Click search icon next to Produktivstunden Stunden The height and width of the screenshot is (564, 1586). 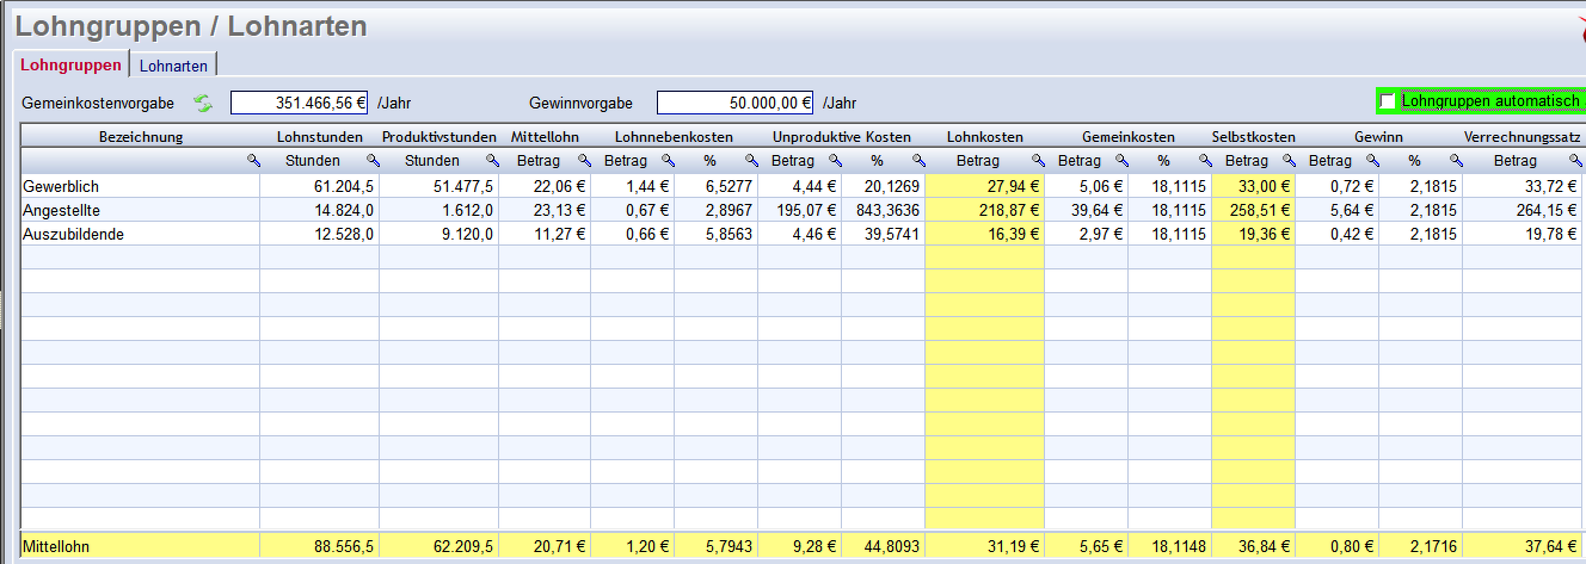pos(492,161)
